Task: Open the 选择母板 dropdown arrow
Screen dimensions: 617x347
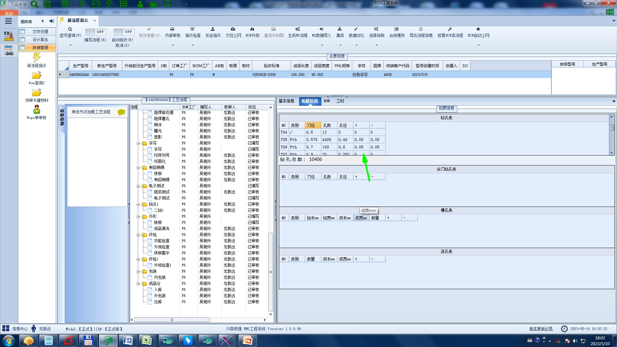Action: tap(377, 45)
